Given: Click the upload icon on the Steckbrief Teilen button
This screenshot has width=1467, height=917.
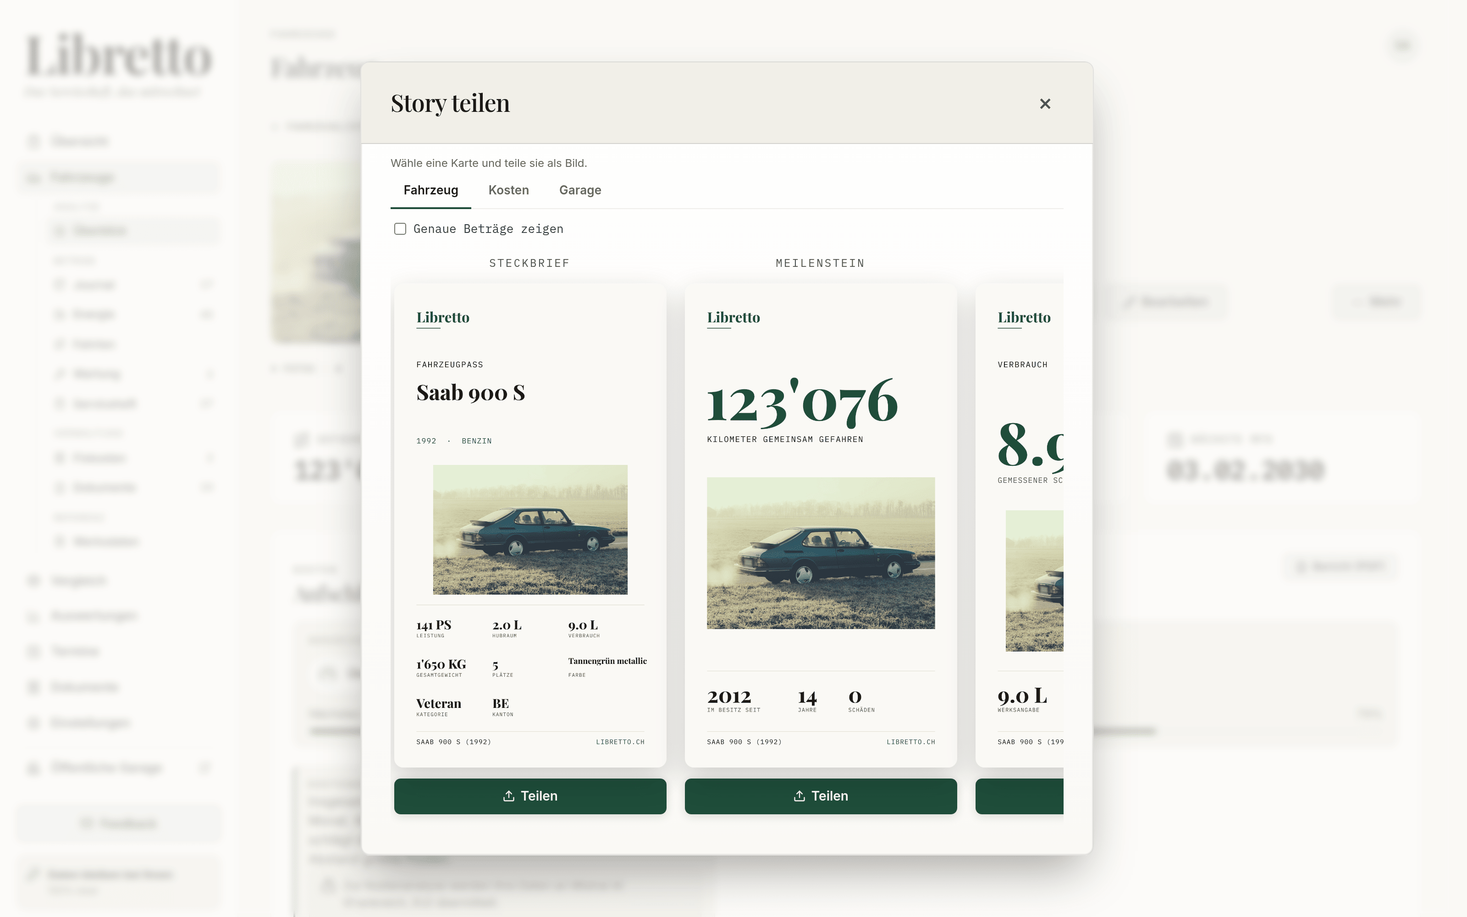Looking at the screenshot, I should 508,795.
